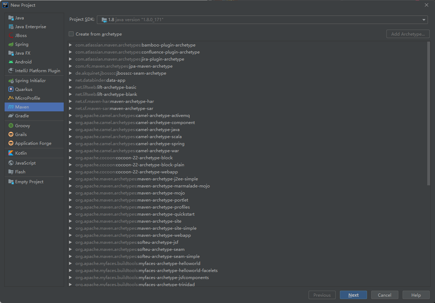Open Help for New Project
This screenshot has width=435, height=303.
click(416, 295)
